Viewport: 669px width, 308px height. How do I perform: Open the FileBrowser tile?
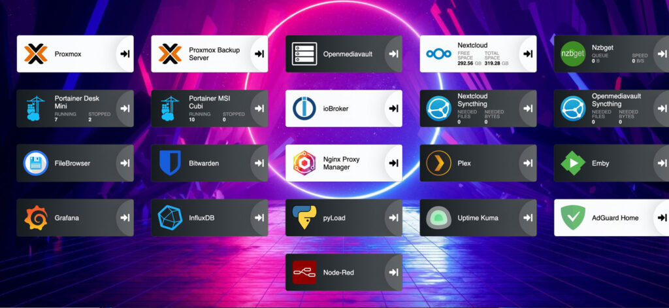[72, 163]
